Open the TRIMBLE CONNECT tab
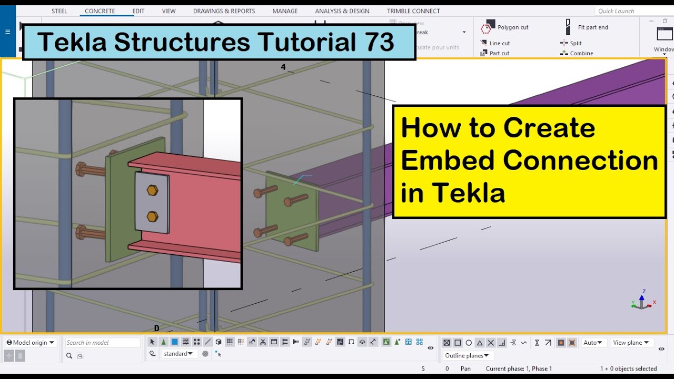Image resolution: width=674 pixels, height=379 pixels. click(x=413, y=11)
